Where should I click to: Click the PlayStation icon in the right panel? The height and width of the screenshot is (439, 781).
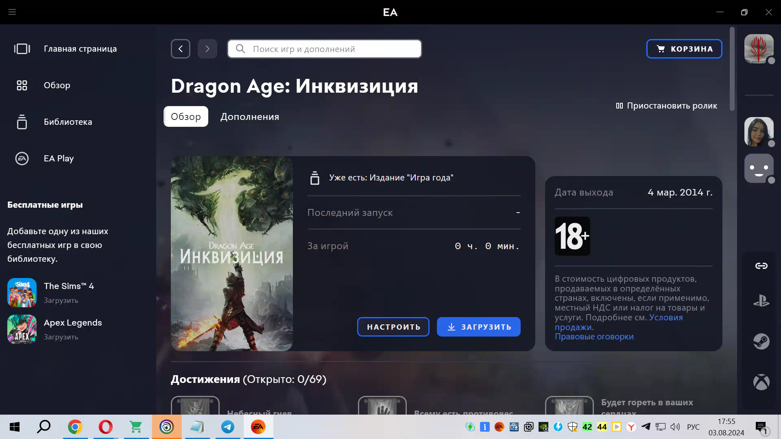761,301
